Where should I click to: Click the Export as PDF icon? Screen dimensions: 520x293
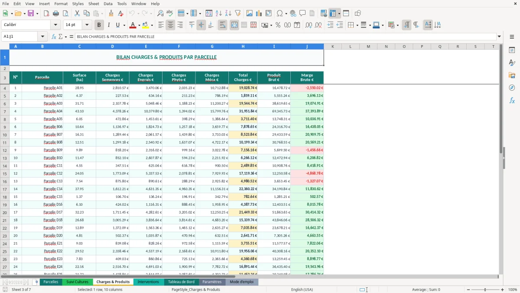click(x=46, y=13)
